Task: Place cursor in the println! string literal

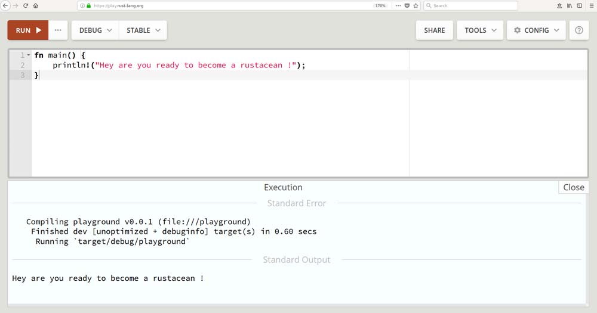Action: tap(196, 65)
